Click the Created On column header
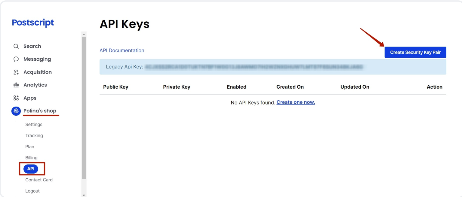The image size is (462, 197). [x=290, y=87]
